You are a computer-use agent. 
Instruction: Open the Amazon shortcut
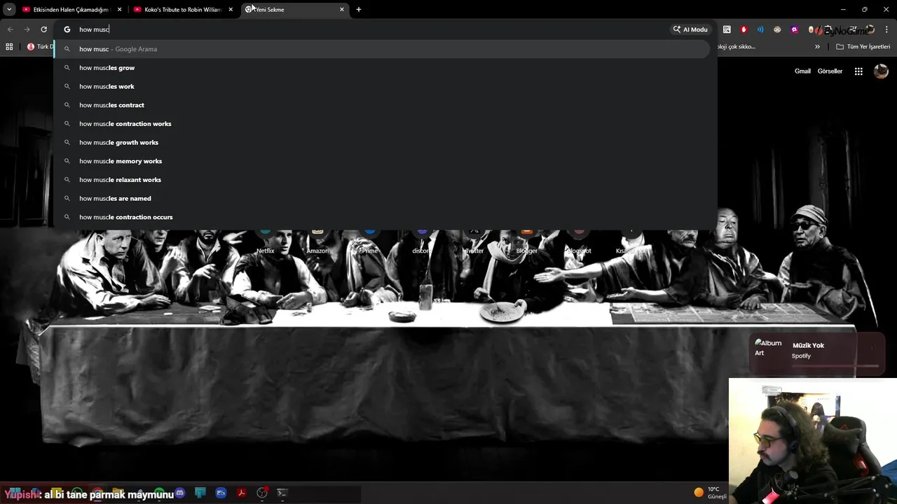click(317, 243)
